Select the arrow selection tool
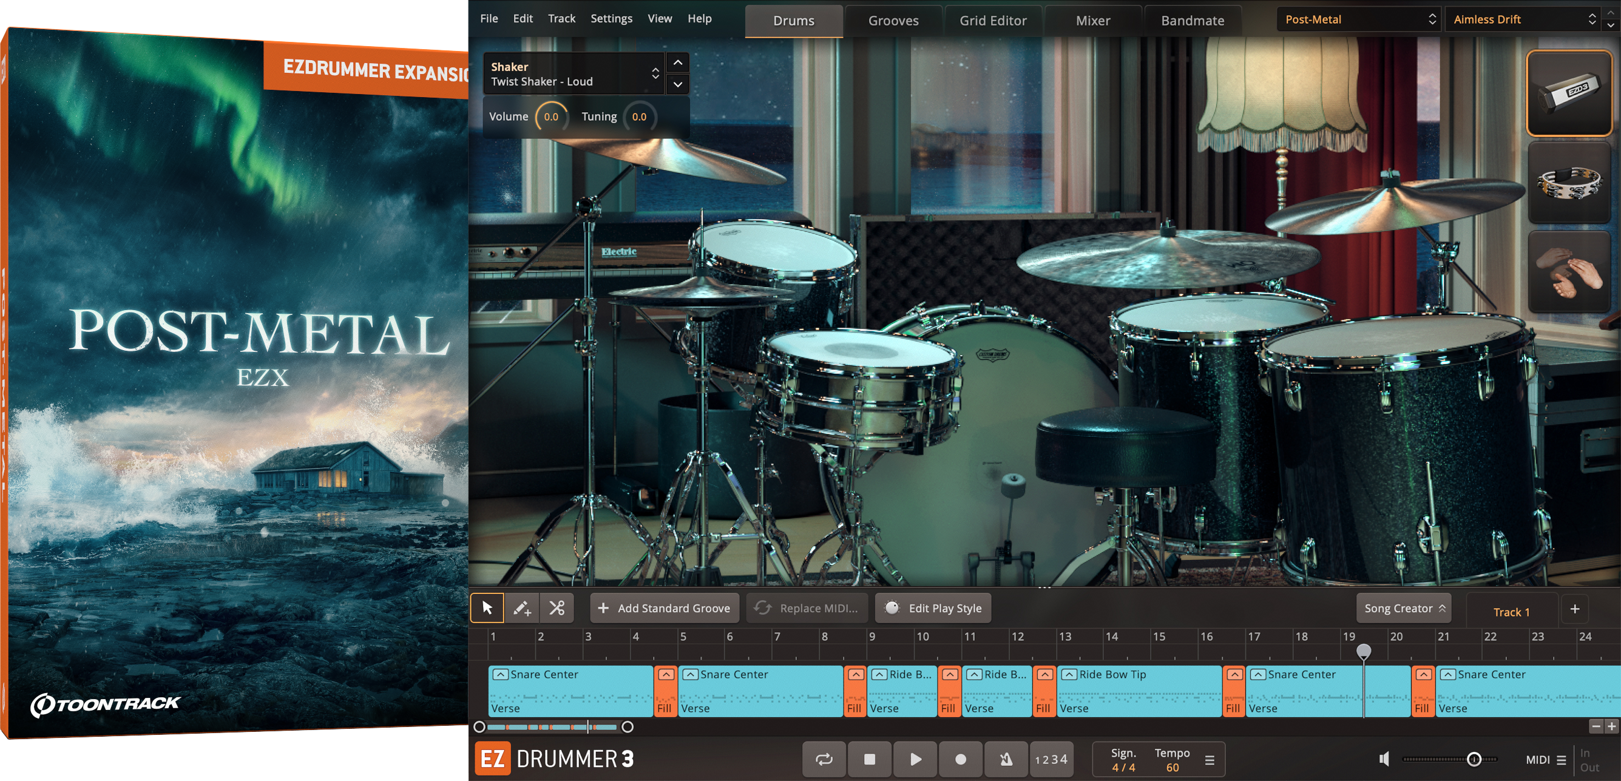Viewport: 1621px width, 781px height. pos(488,608)
